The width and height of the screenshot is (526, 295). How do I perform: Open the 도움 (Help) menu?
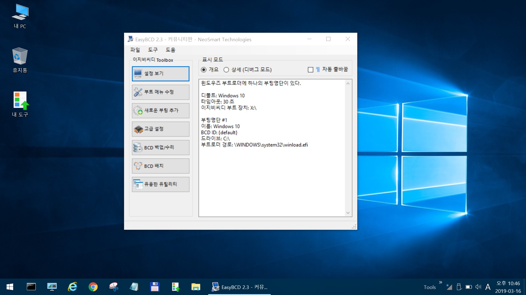pos(170,50)
